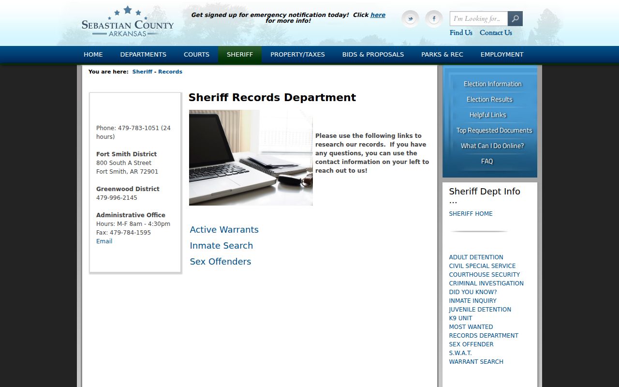The width and height of the screenshot is (619, 387).
Task: Click the search magnifier button
Action: click(515, 19)
